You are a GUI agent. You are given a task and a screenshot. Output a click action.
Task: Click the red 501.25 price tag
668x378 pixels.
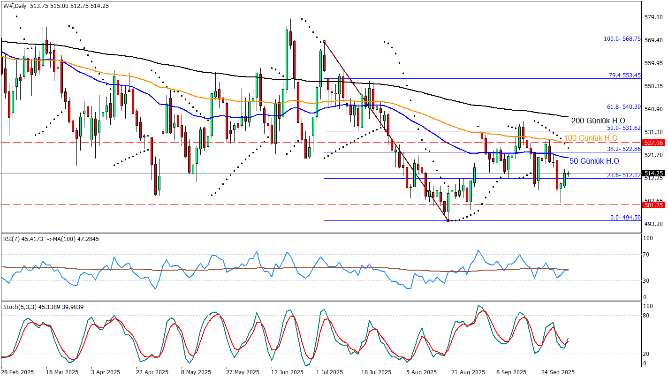653,205
